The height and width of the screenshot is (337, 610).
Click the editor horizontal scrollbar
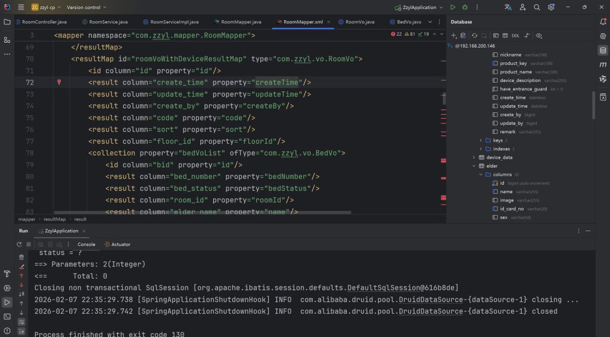coord(203,212)
